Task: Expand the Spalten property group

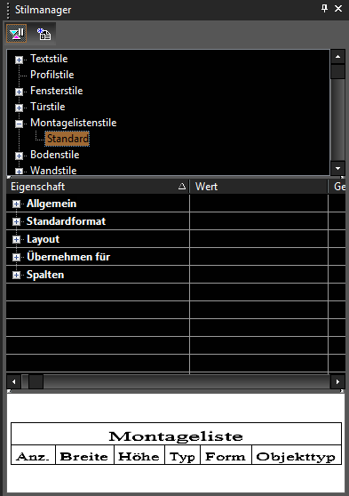Action: tap(17, 276)
